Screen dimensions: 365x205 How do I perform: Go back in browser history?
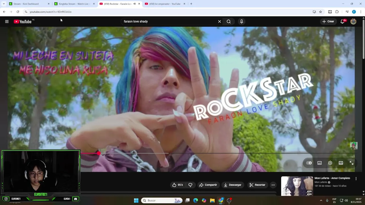click(x=4, y=12)
